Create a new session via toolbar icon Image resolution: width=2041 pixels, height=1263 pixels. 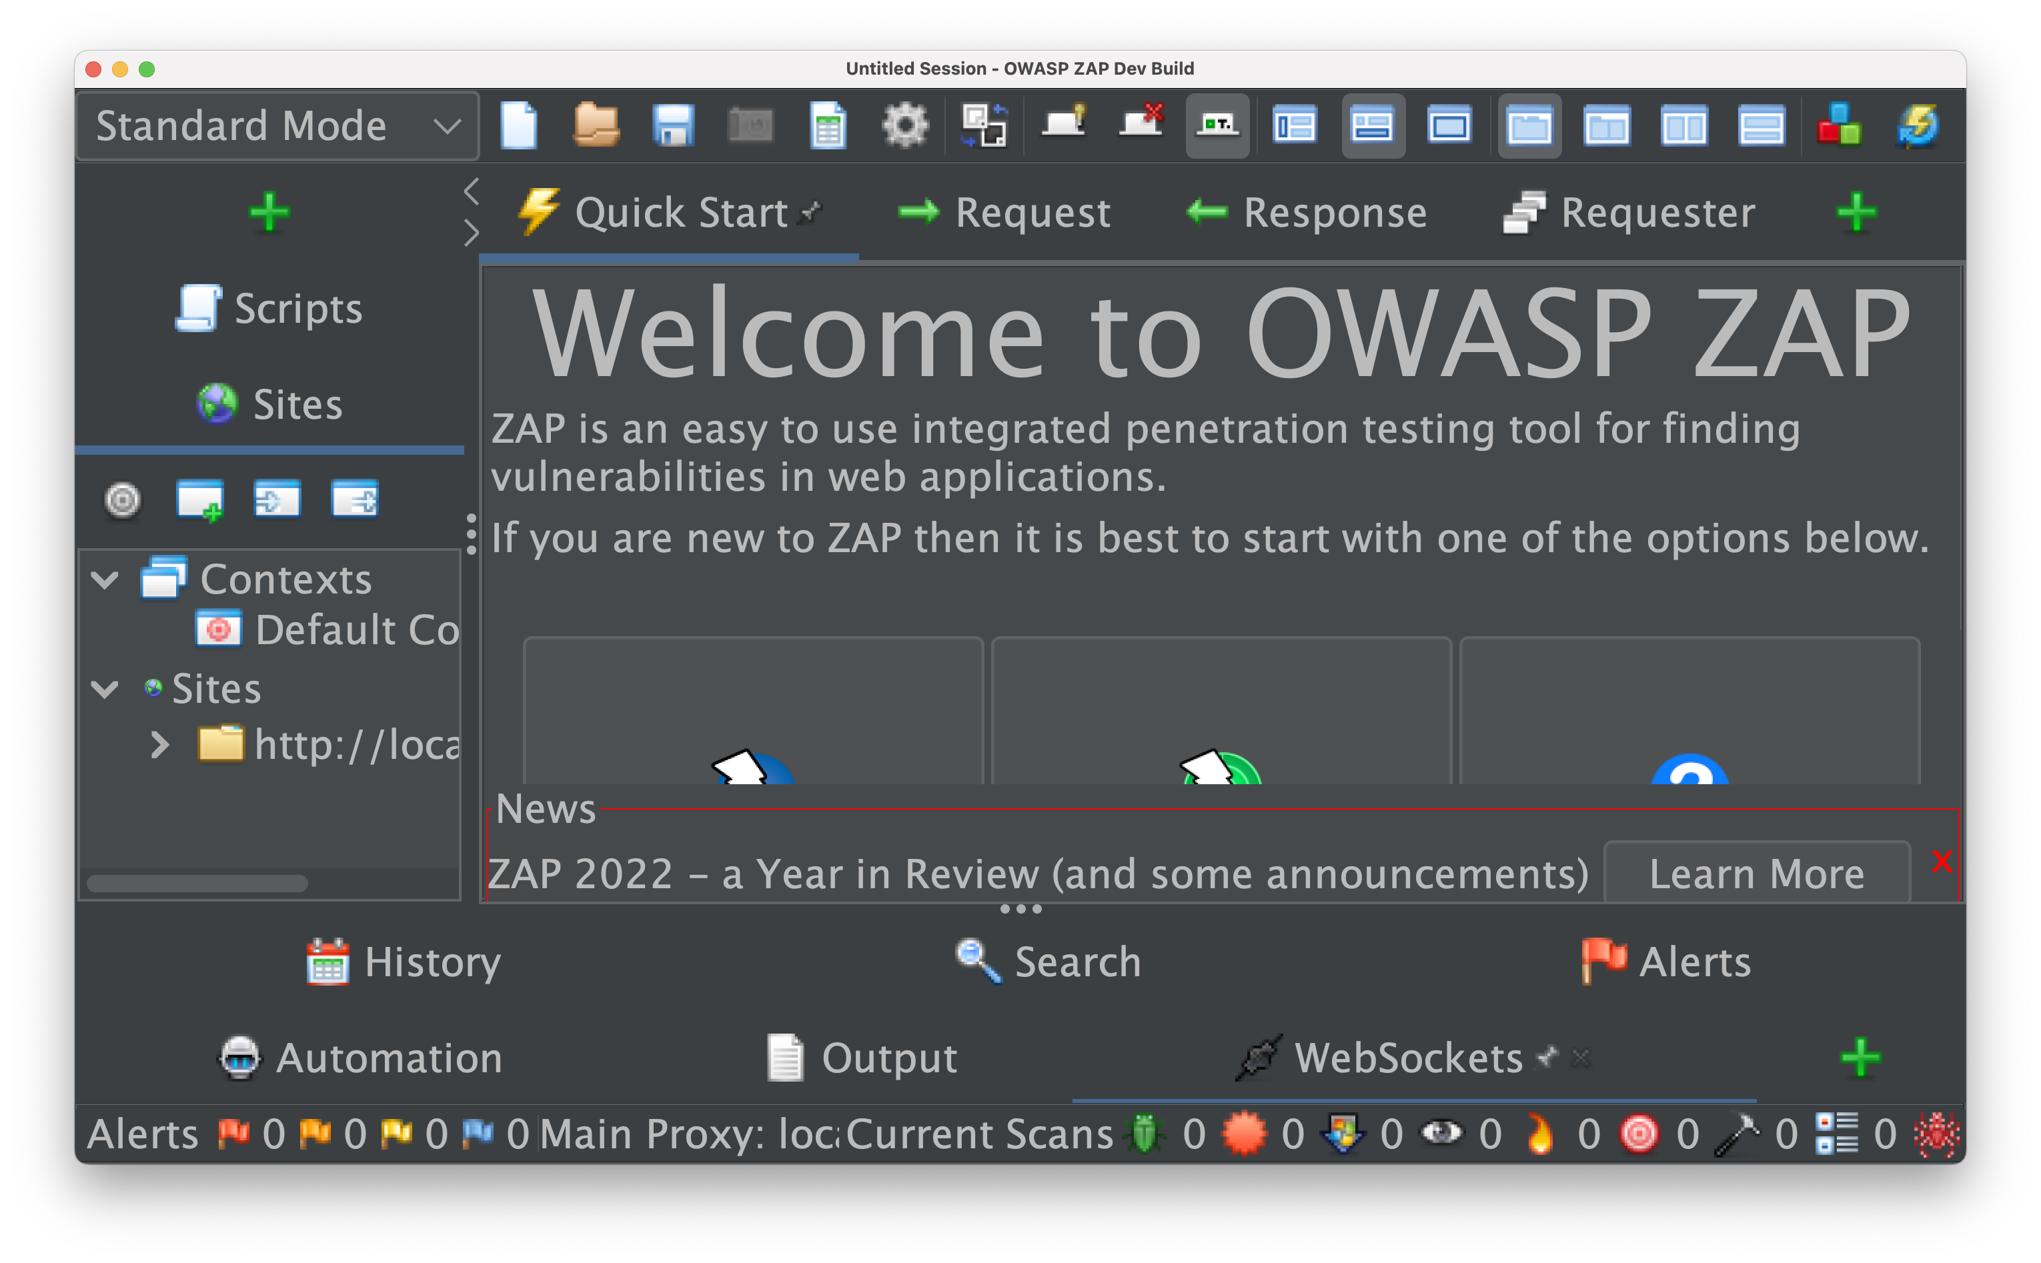519,125
